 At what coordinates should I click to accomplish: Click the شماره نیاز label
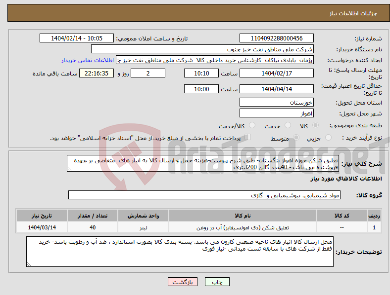[x=368, y=38]
